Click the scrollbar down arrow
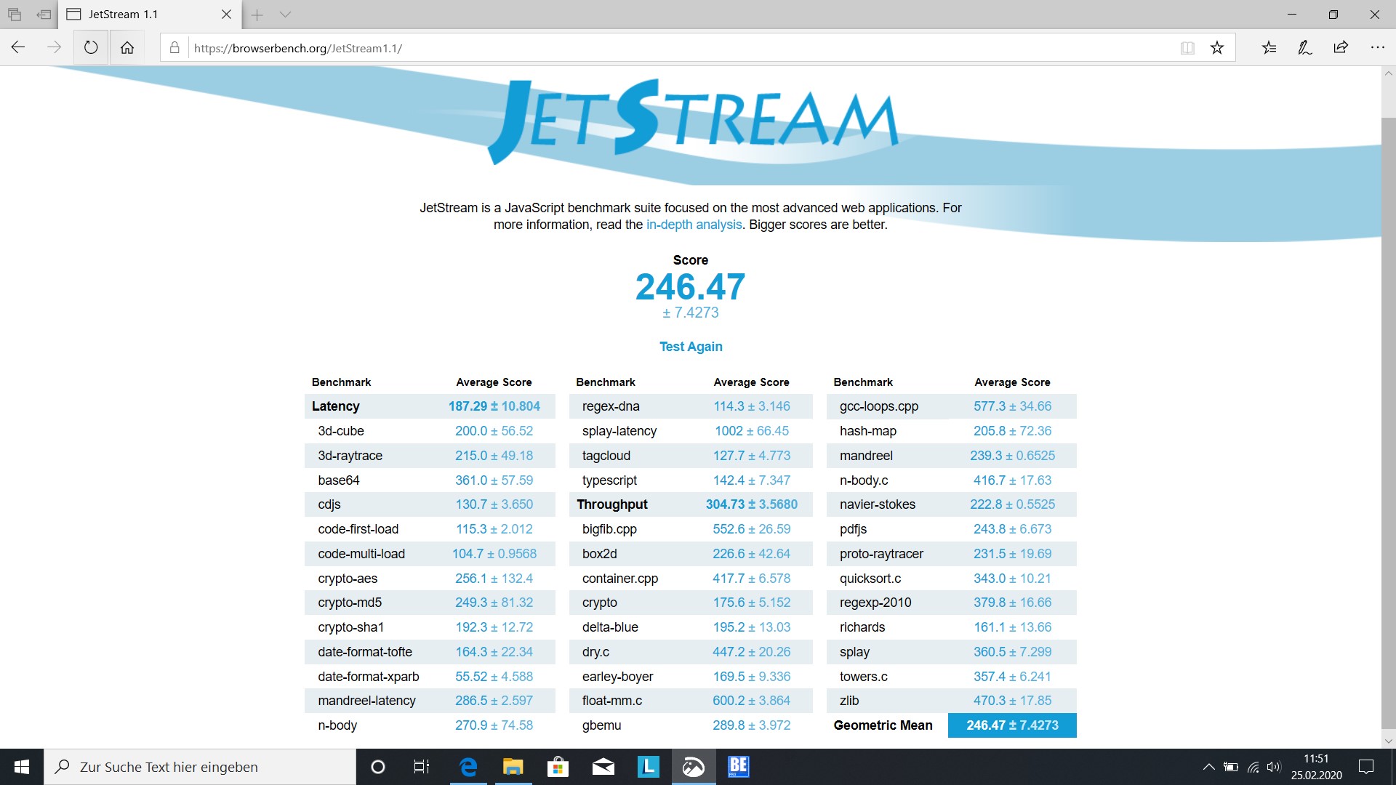Image resolution: width=1396 pixels, height=785 pixels. pos(1388,741)
